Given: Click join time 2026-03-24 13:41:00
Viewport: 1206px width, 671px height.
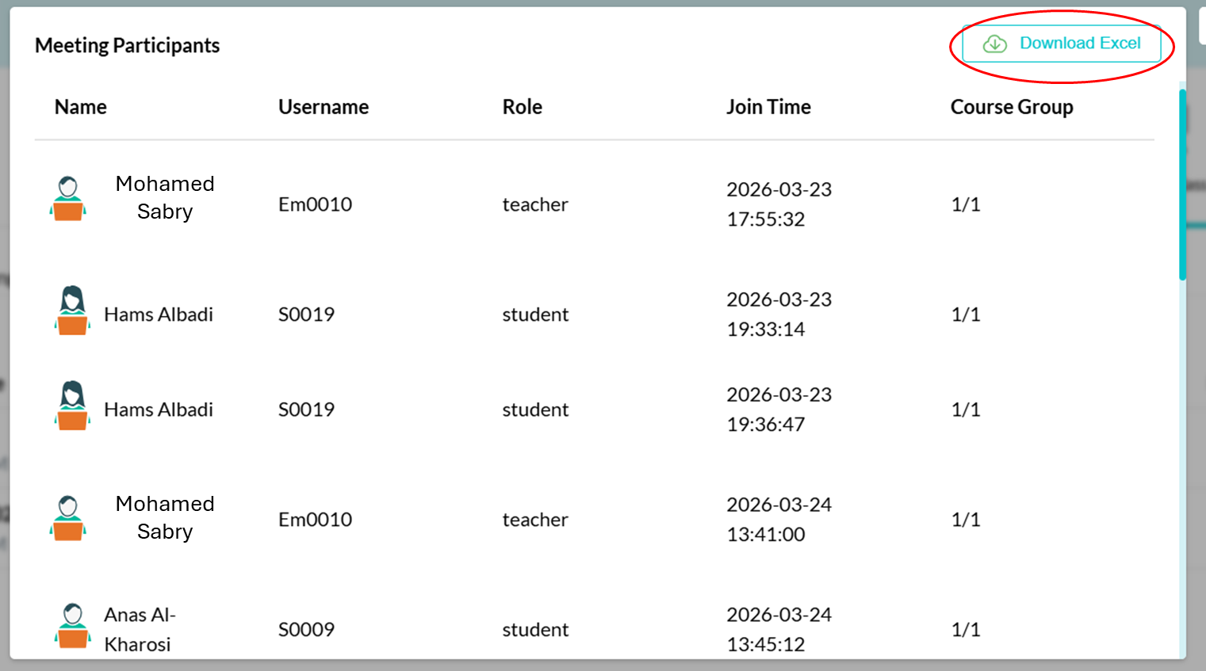Looking at the screenshot, I should click(x=779, y=520).
